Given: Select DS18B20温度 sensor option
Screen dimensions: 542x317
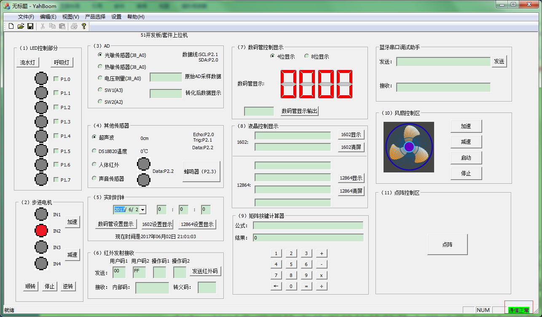Looking at the screenshot, I should tap(94, 151).
